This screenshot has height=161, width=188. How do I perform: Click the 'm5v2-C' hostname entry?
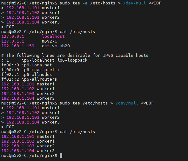point(50,41)
